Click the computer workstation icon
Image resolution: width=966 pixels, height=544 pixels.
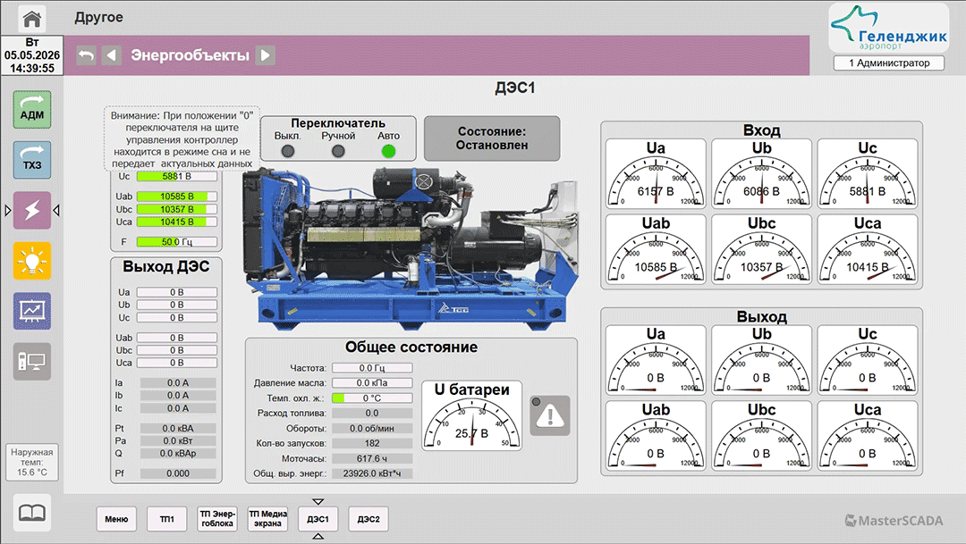(x=32, y=361)
